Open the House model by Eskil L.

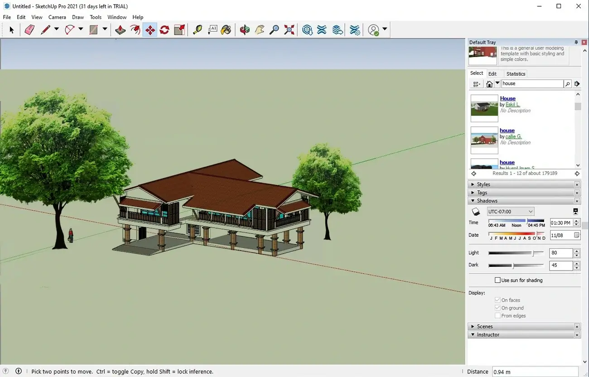click(507, 98)
